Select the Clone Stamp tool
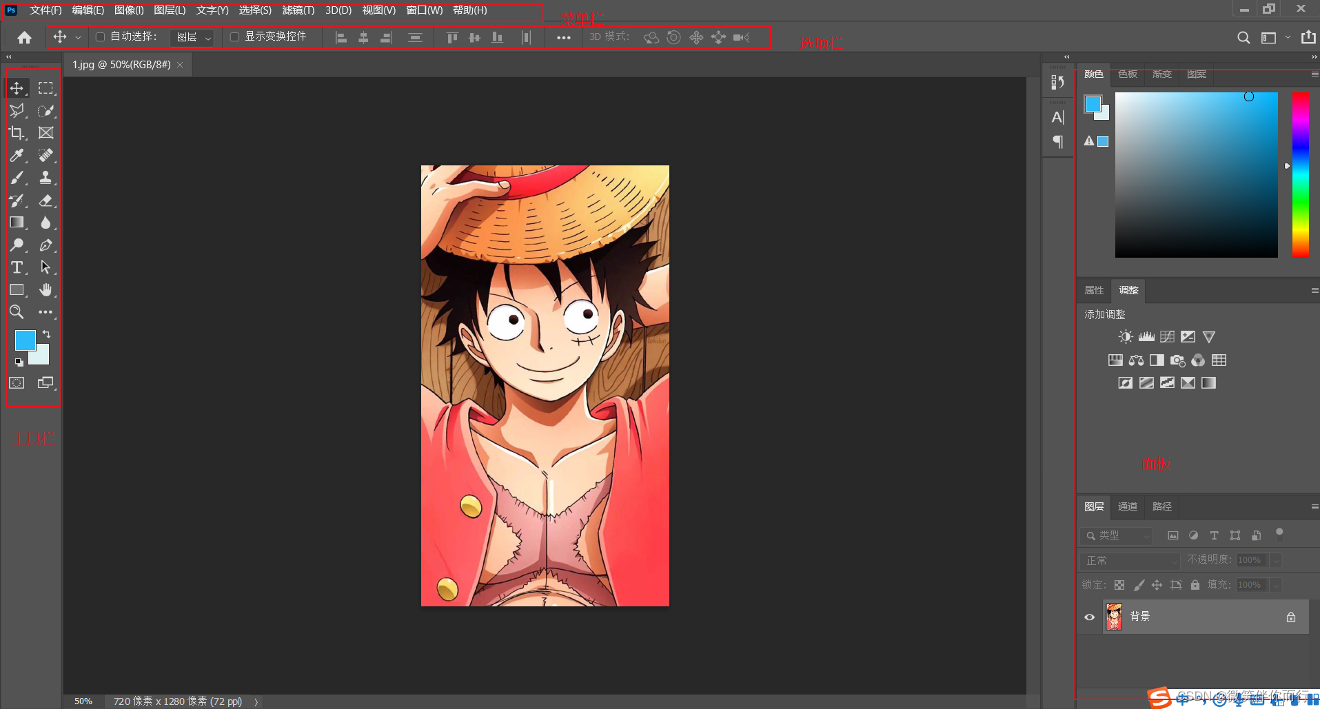The image size is (1320, 709). [x=45, y=178]
